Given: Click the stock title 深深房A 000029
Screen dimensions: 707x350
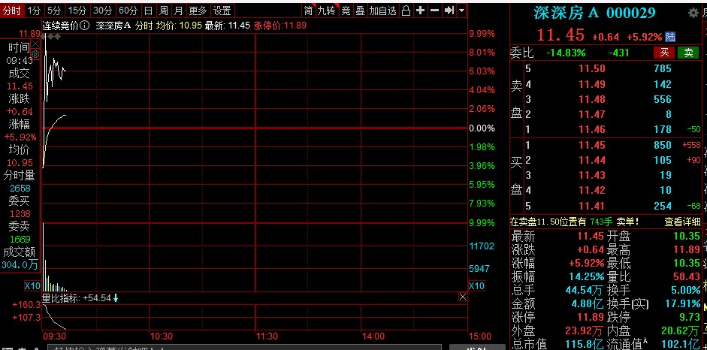Looking at the screenshot, I should point(594,13).
